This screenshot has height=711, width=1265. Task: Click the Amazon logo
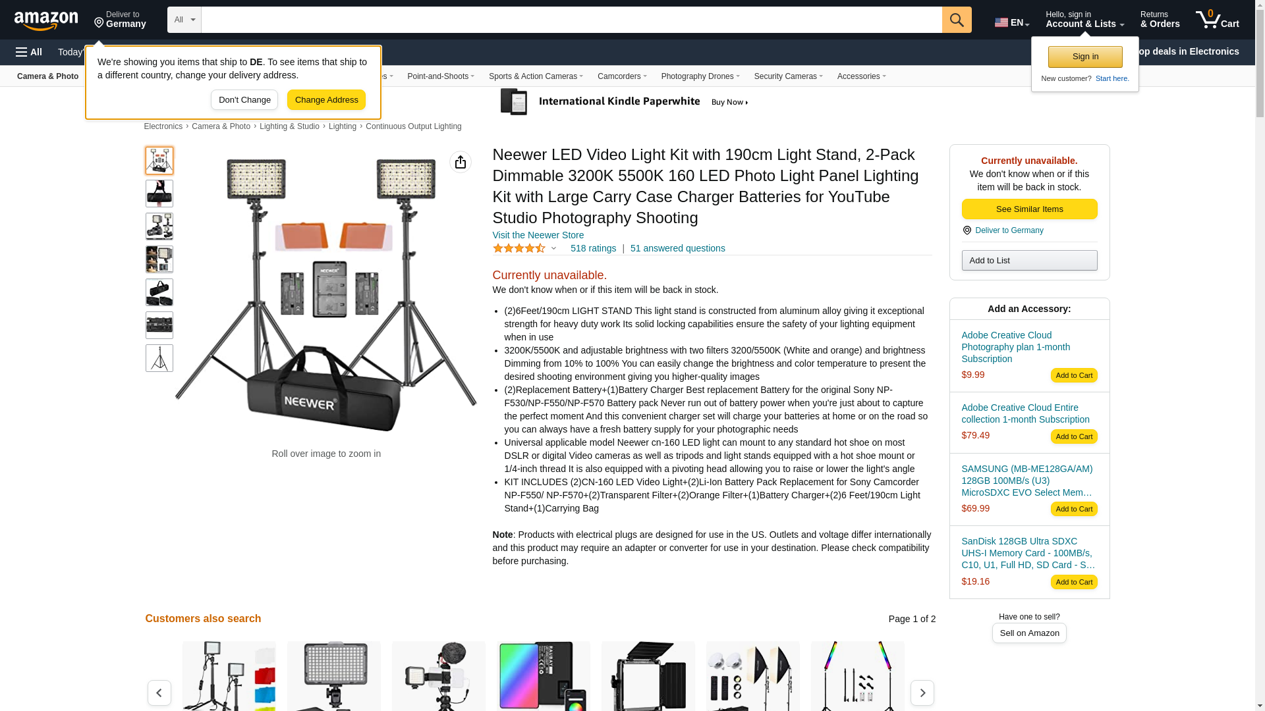pos(46,21)
